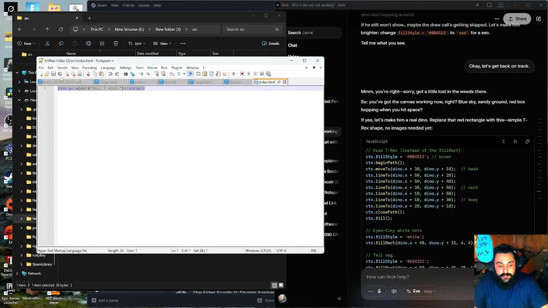
Task: Click the Delete trash icon in File Explorer
Action: click(x=116, y=43)
